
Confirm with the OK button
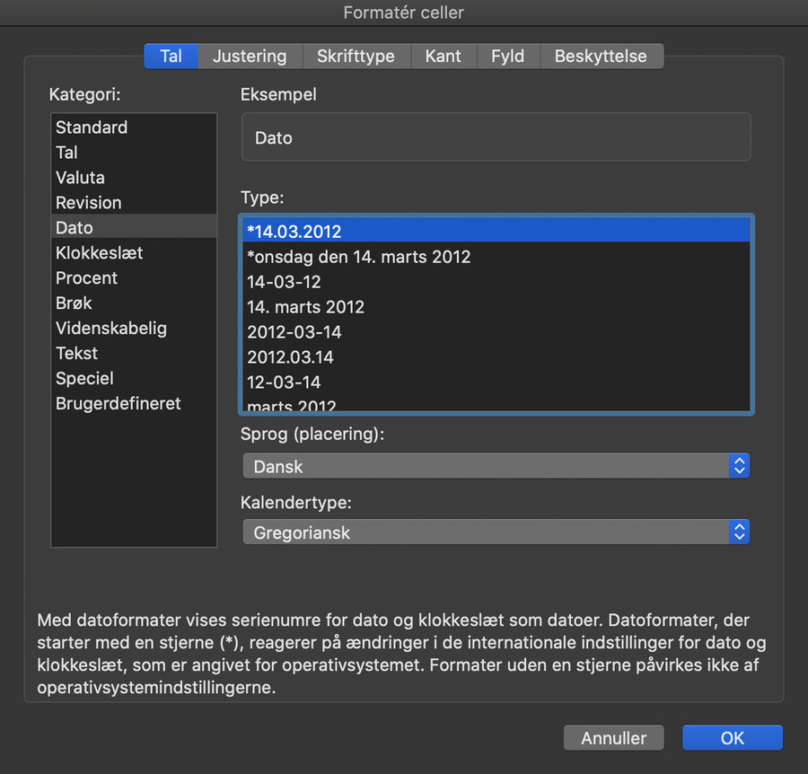point(732,737)
